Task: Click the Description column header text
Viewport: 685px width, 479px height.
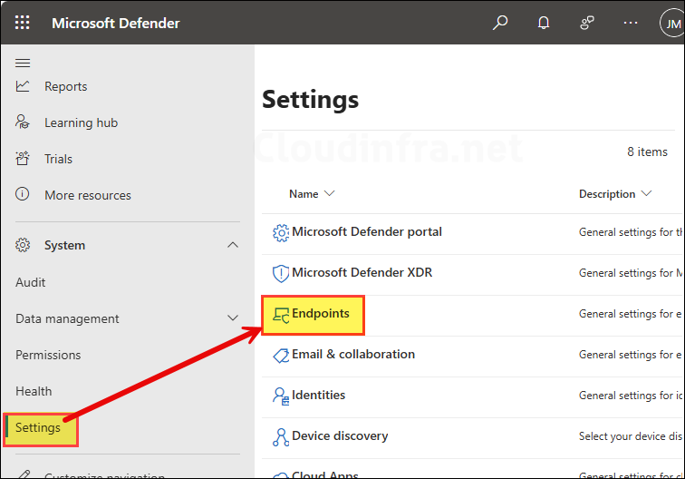Action: [607, 194]
